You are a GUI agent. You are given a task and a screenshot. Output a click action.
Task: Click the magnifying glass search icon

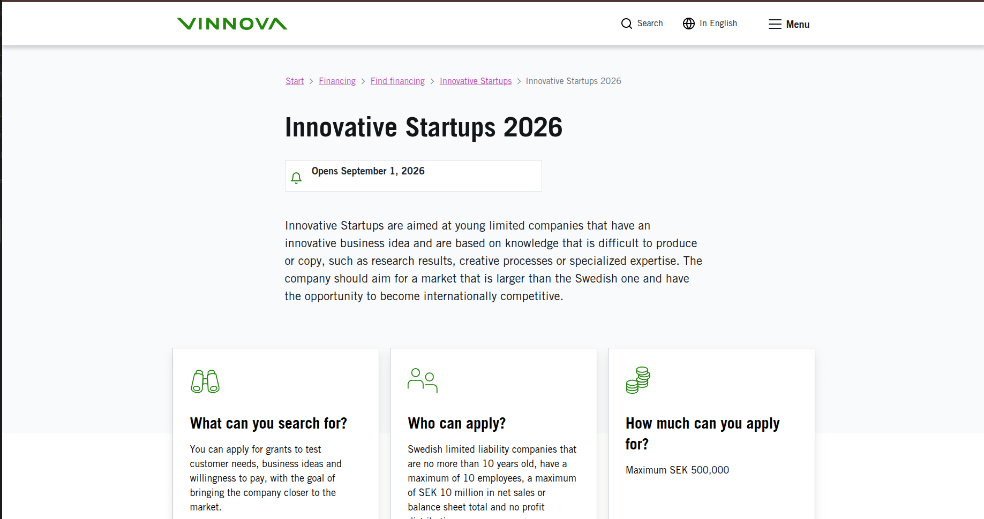point(626,24)
